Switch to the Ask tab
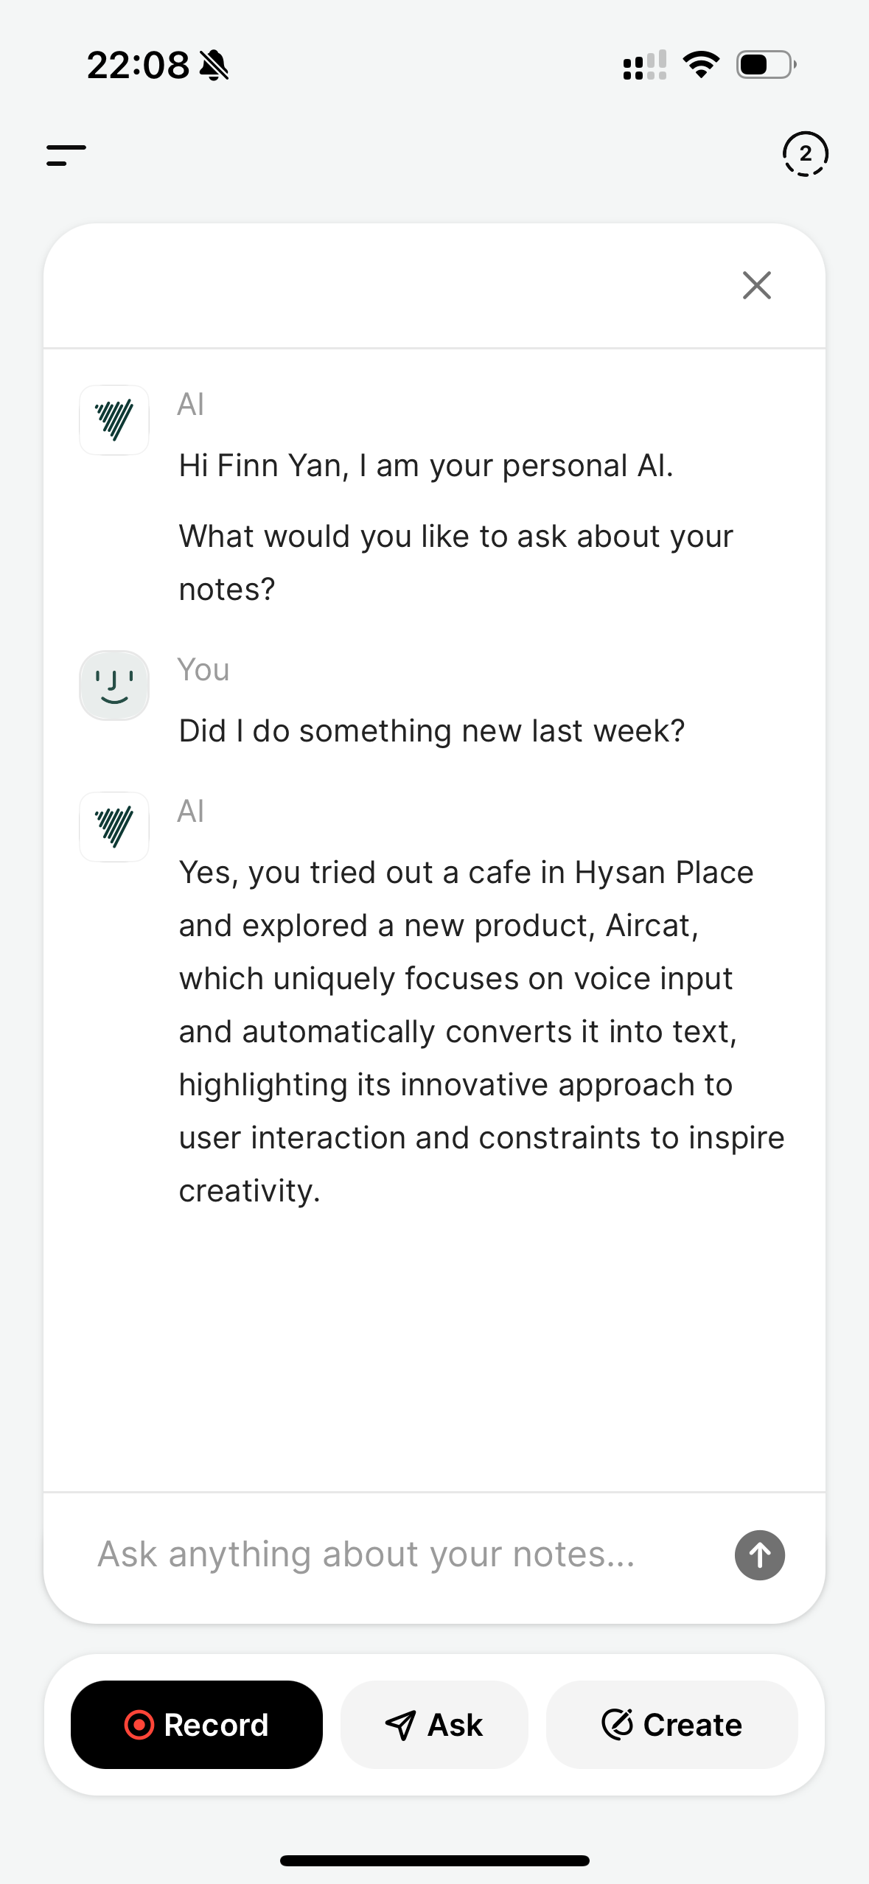 click(434, 1725)
